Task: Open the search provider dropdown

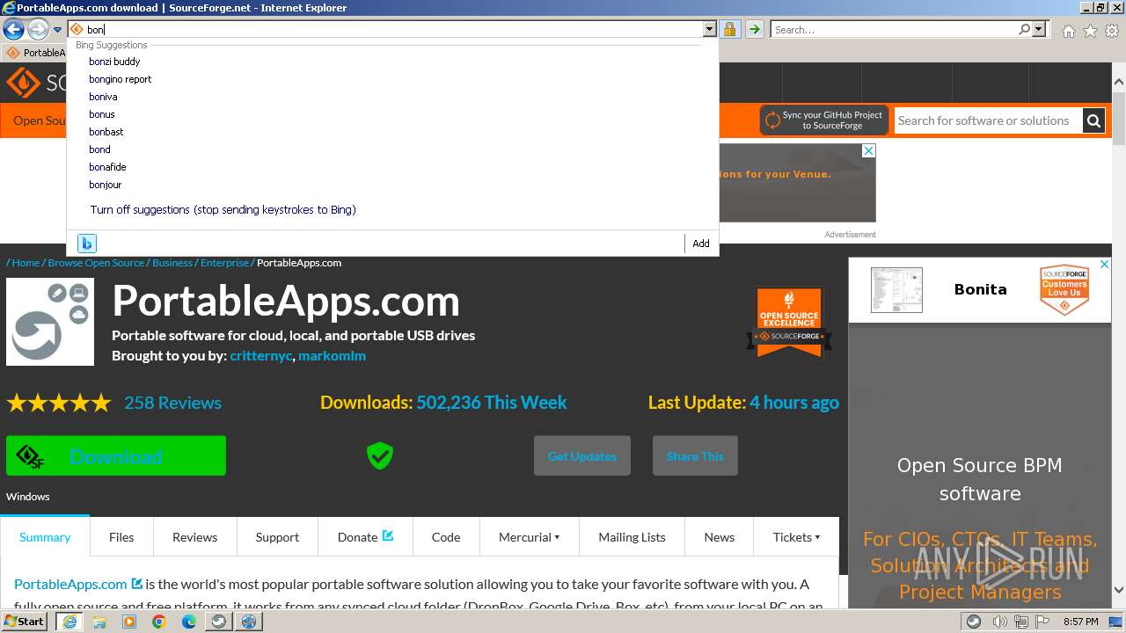Action: tap(1039, 30)
